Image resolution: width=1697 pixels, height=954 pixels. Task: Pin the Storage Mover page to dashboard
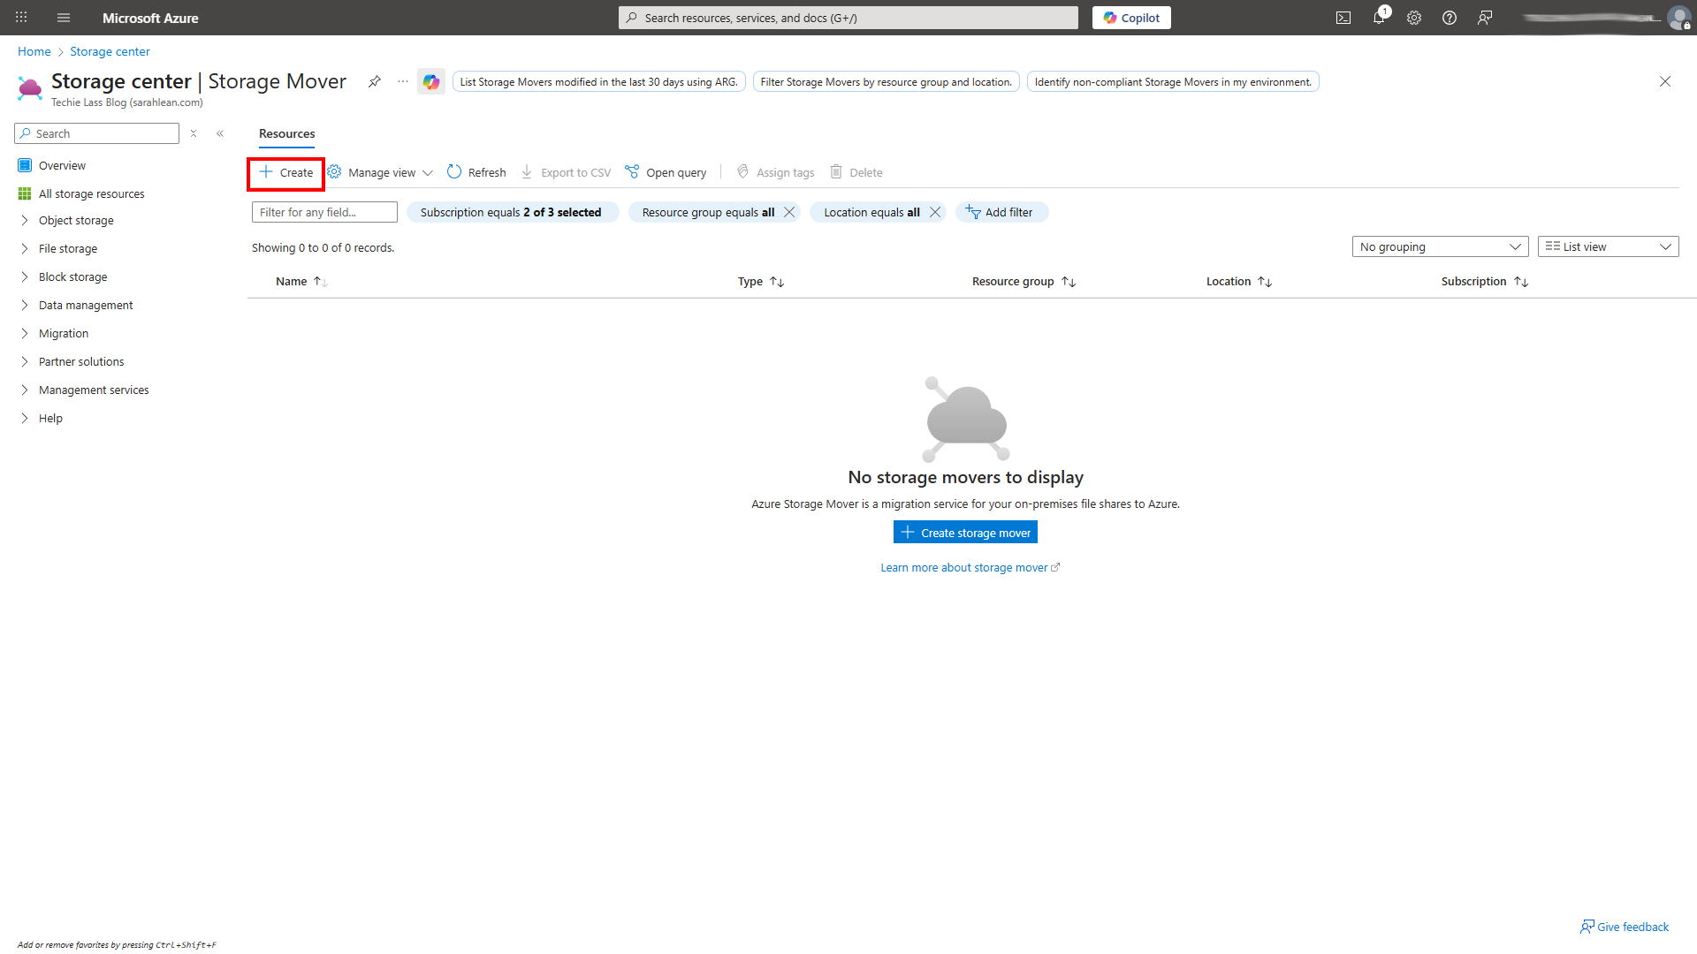click(374, 81)
